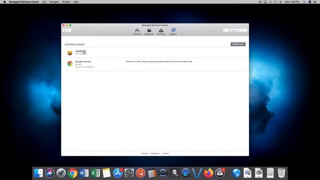Follow the Software footer link
This screenshot has height=180, width=320.
144,153
